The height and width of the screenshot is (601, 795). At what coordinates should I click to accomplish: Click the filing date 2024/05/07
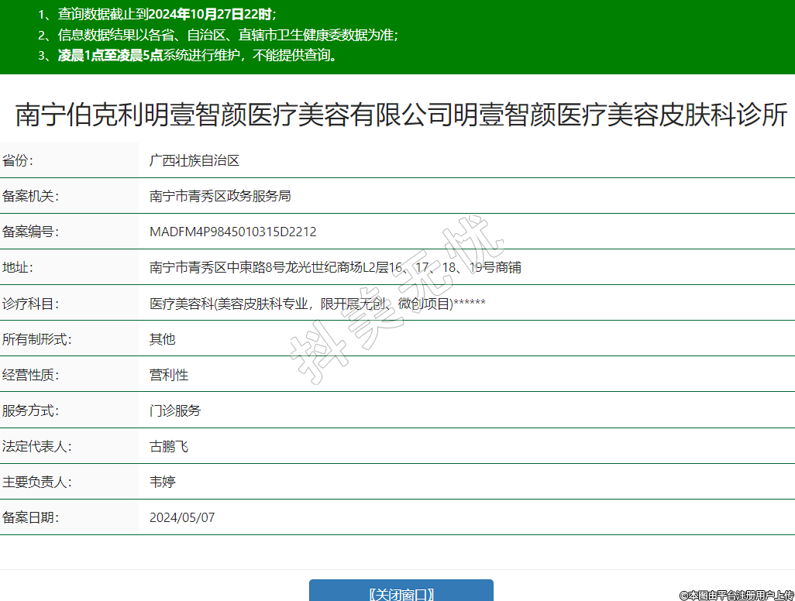(x=182, y=517)
